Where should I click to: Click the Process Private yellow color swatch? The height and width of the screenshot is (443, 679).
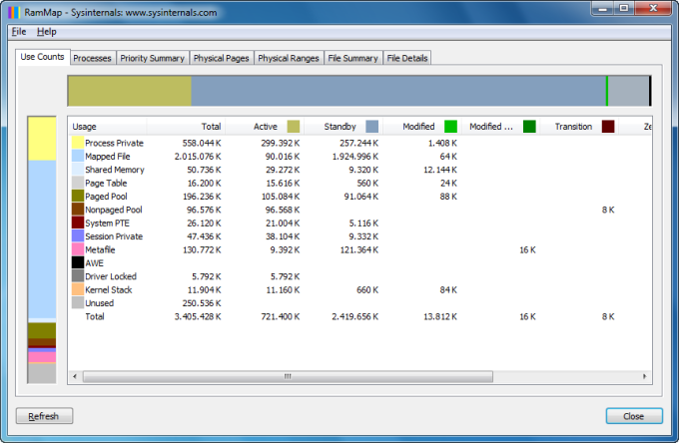click(78, 143)
